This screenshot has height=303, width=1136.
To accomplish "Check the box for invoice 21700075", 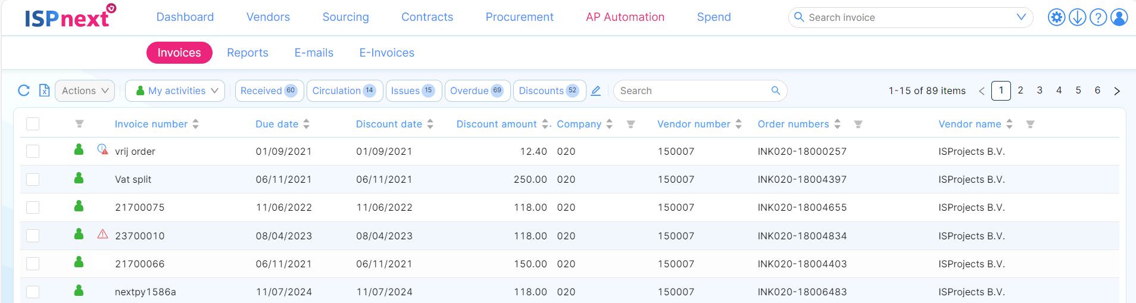I will click(33, 207).
